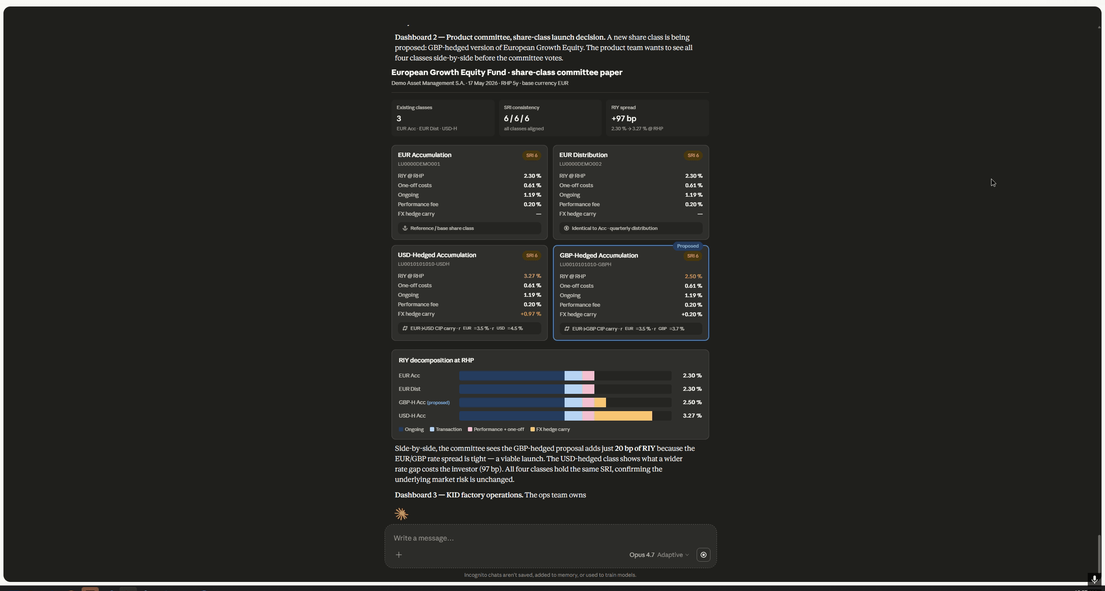Click the coin icon beside Identical to Acc
The height and width of the screenshot is (591, 1105).
tap(566, 228)
